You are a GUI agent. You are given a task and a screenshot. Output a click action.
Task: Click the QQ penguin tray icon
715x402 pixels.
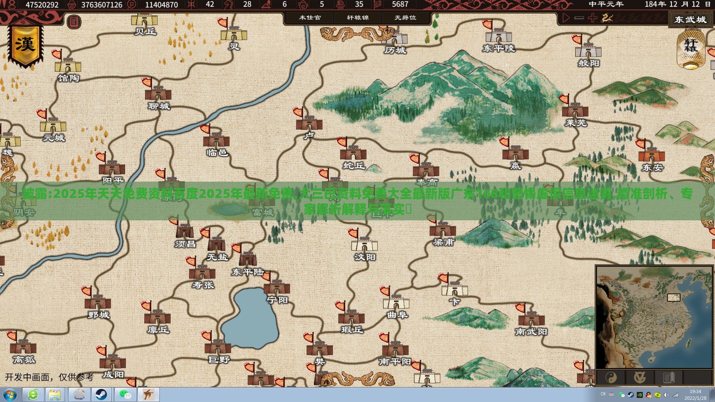point(649,395)
